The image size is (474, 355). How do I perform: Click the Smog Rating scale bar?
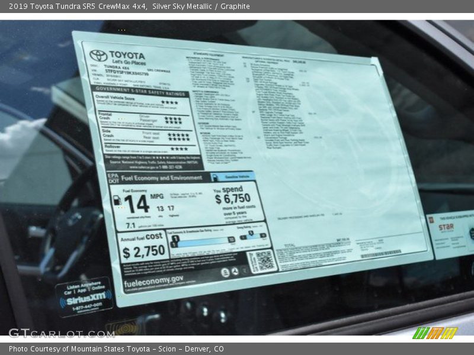point(252,235)
